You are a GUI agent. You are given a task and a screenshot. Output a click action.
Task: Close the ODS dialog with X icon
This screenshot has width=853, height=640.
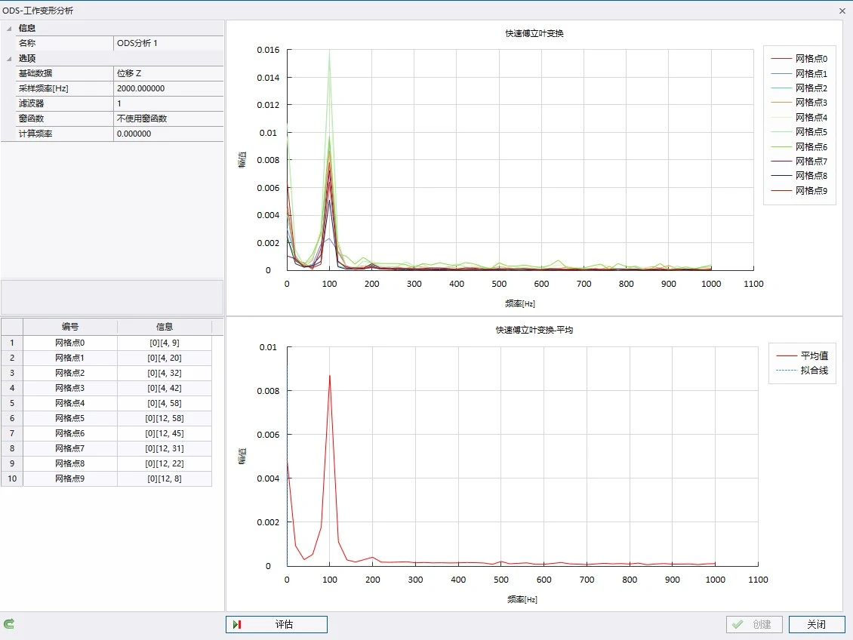pyautogui.click(x=842, y=11)
